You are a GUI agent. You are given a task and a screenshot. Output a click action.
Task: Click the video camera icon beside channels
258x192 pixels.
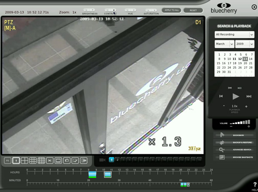point(102,160)
